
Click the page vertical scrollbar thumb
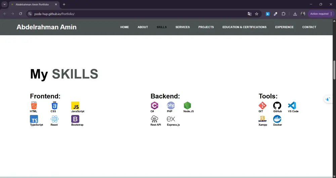(334, 70)
